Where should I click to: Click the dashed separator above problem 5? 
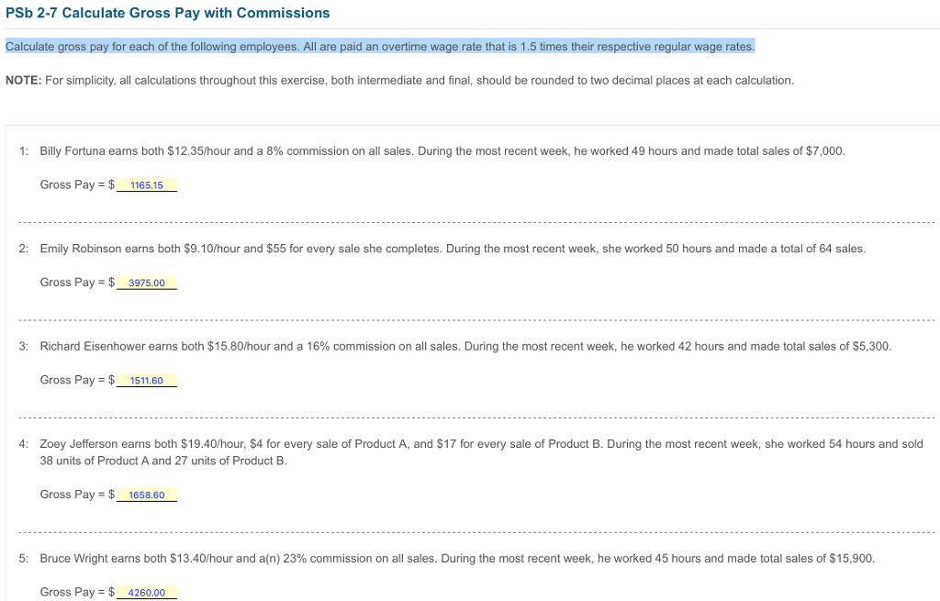coord(470,529)
